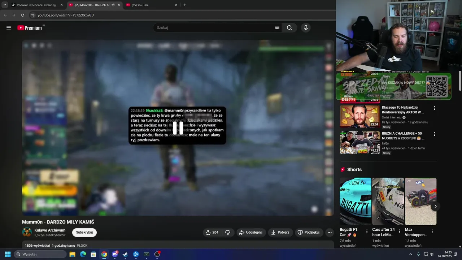Open a new browser tab
Screen dimensions: 462x260
[x=185, y=5]
